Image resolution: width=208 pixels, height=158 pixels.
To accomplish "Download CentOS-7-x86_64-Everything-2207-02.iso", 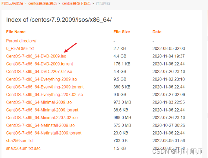I will (x=45, y=94).
